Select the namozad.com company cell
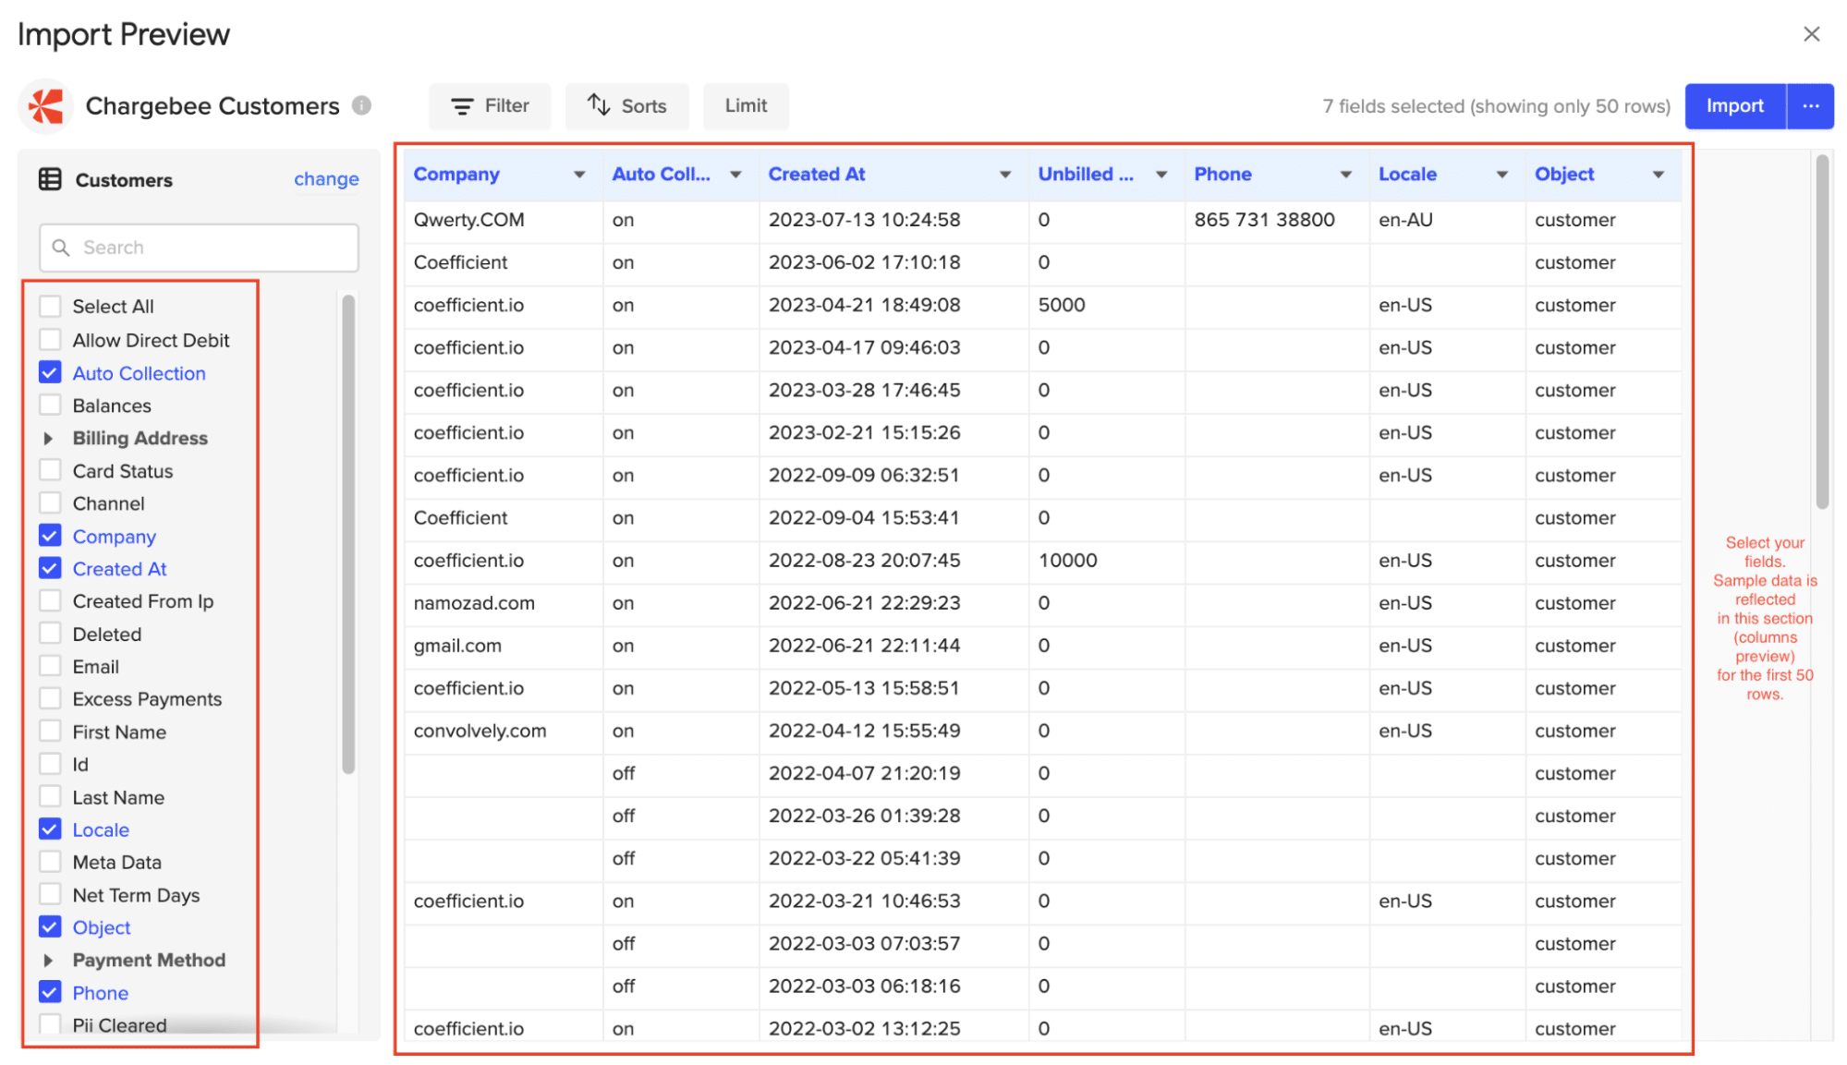 (504, 603)
